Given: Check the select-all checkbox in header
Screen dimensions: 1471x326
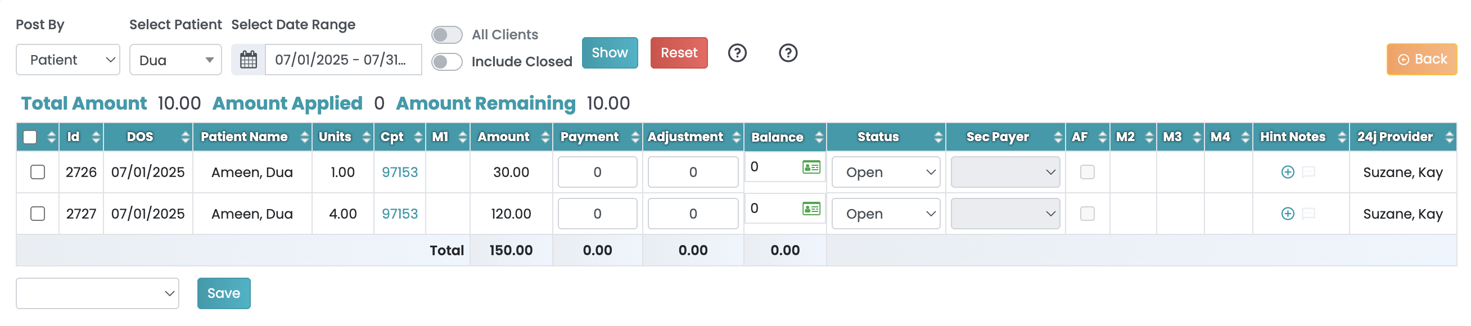Looking at the screenshot, I should [30, 137].
